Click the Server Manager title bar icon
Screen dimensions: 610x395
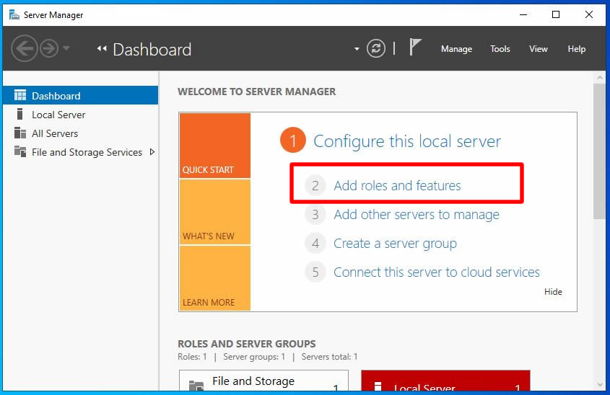pyautogui.click(x=14, y=14)
